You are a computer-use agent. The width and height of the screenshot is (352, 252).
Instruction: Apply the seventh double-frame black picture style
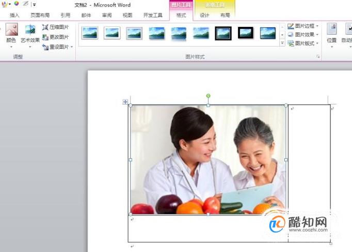pyautogui.click(x=223, y=33)
